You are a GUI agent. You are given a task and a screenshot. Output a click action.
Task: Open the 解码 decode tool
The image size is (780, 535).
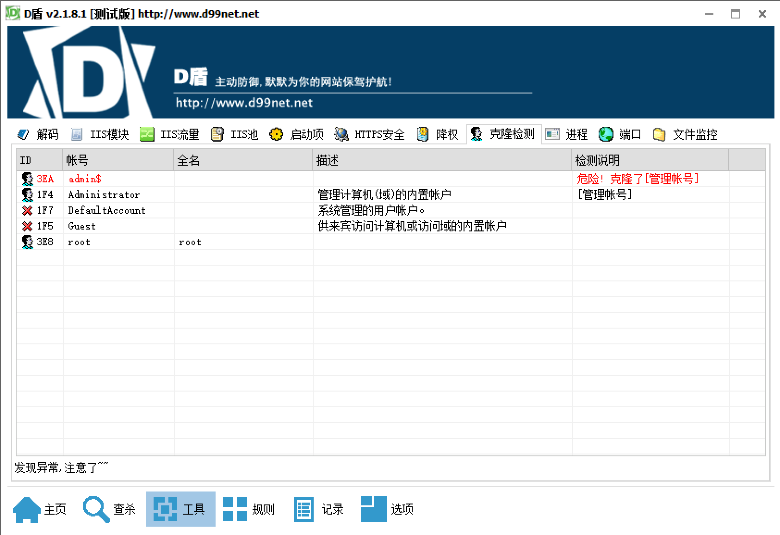(38, 134)
